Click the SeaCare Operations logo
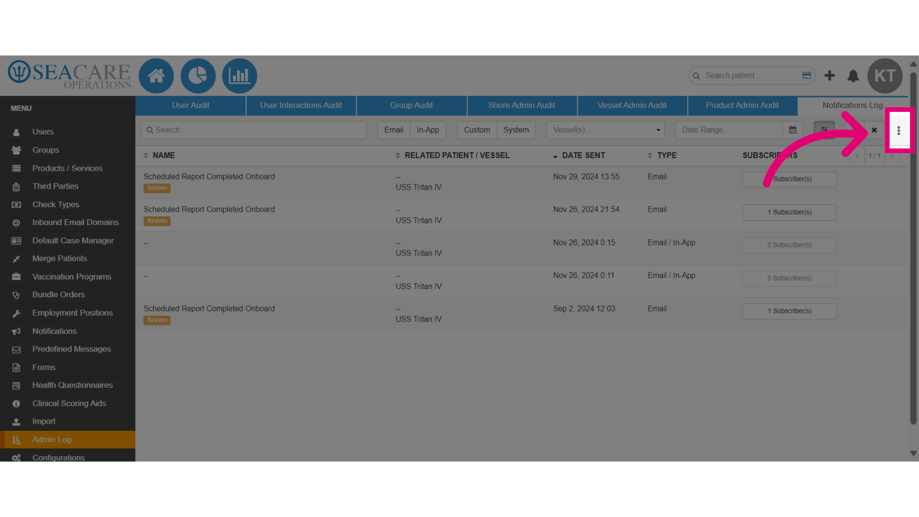Image resolution: width=919 pixels, height=517 pixels. [x=69, y=75]
